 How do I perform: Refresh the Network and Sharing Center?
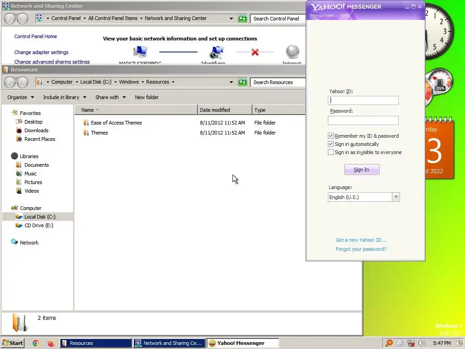pyautogui.click(x=242, y=18)
